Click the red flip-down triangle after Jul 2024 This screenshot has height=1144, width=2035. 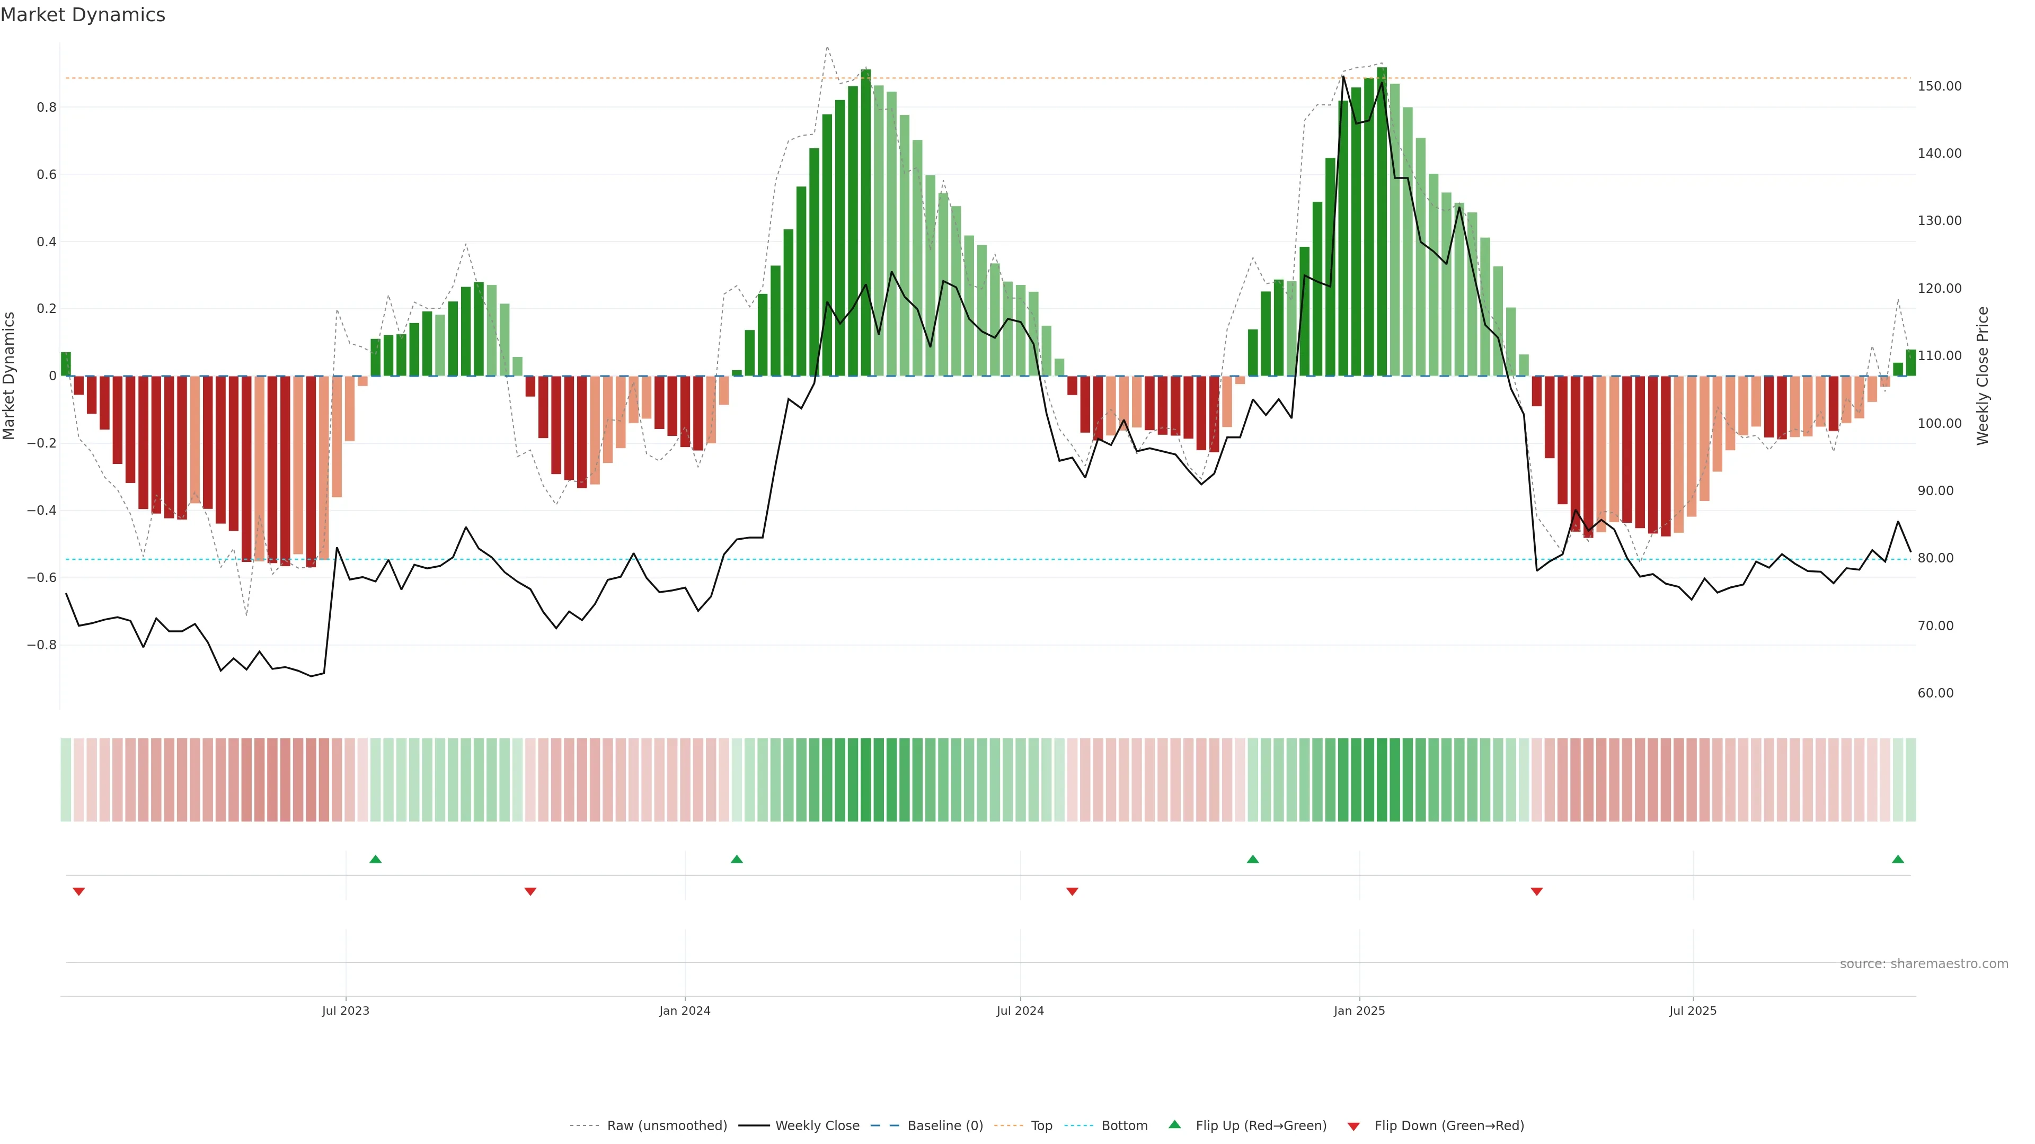1072,891
